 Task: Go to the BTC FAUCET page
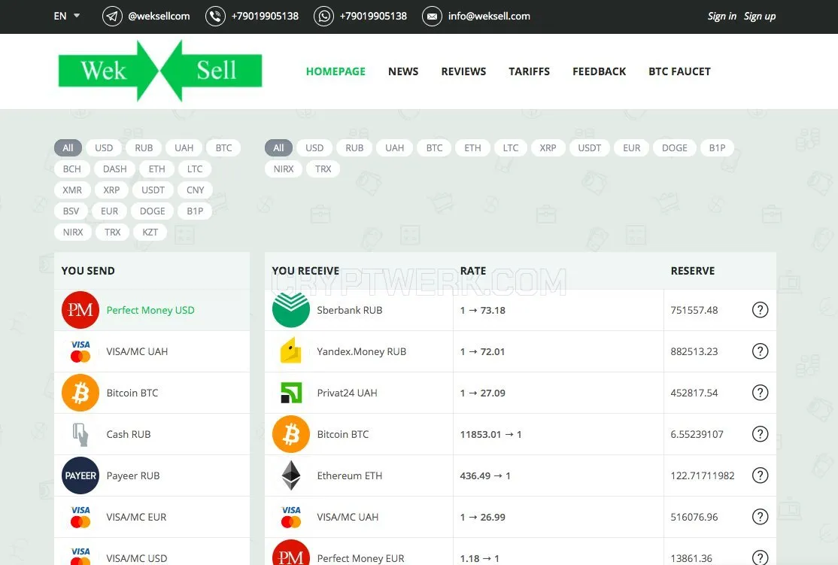click(679, 71)
